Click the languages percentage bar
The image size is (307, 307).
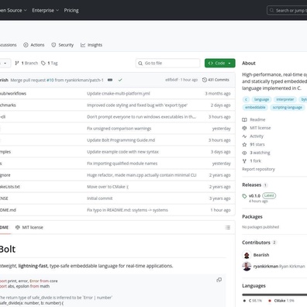pos(274,295)
